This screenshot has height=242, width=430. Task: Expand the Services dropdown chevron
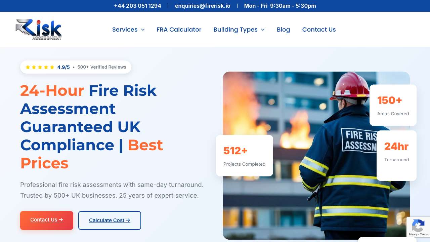[143, 30]
